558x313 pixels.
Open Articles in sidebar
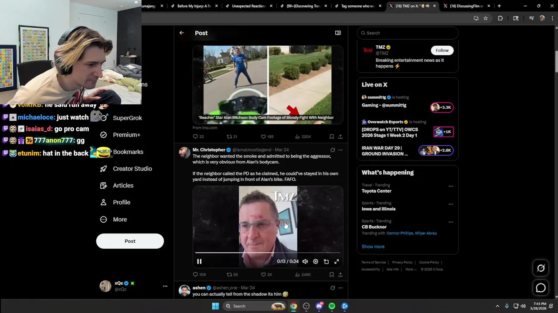pyautogui.click(x=117, y=186)
